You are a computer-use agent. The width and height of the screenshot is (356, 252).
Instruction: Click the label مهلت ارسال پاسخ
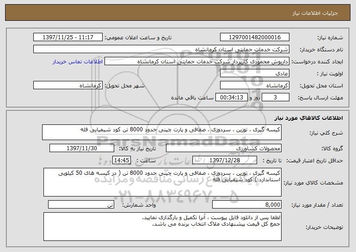[320, 98]
